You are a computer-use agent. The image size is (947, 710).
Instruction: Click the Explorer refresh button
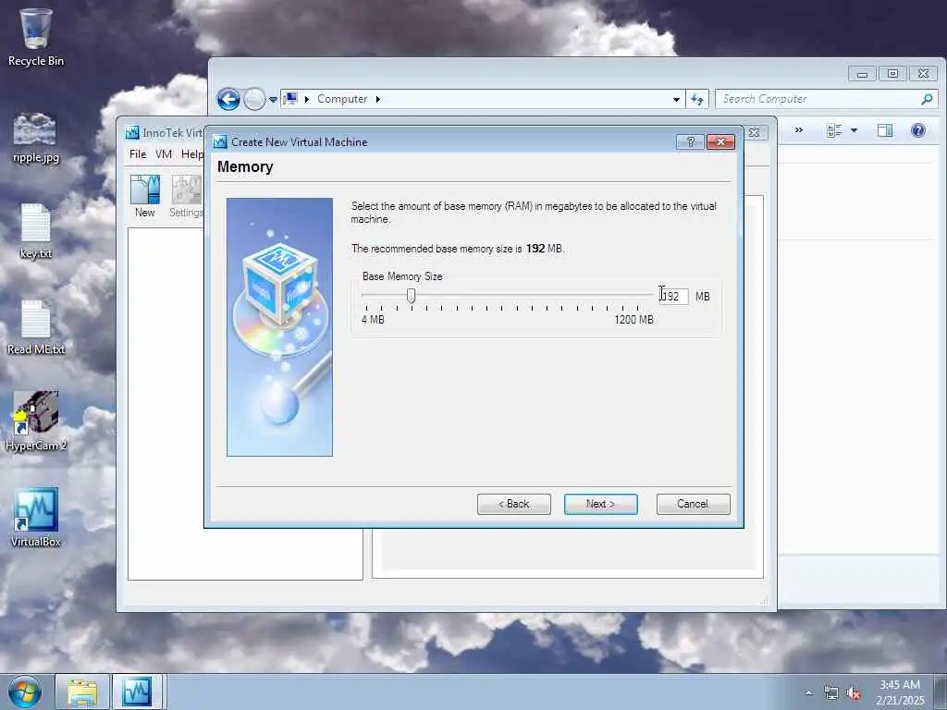click(697, 99)
